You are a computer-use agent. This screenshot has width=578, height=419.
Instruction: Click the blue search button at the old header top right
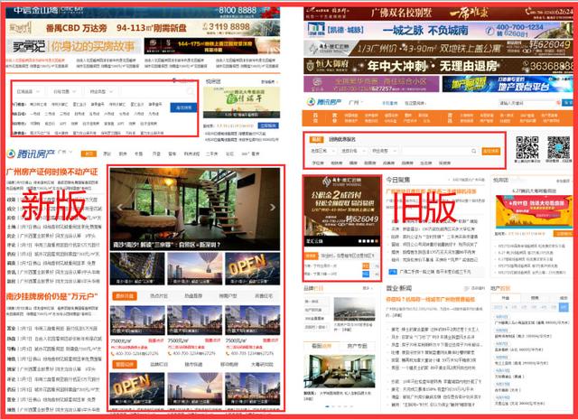(567, 102)
